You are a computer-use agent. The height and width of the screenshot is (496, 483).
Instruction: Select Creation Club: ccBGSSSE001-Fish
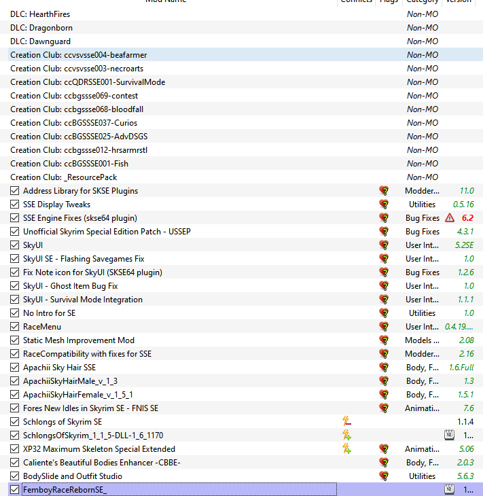point(241,164)
